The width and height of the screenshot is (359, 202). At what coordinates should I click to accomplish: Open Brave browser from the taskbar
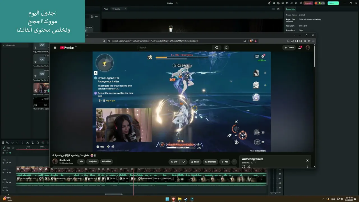173,199
